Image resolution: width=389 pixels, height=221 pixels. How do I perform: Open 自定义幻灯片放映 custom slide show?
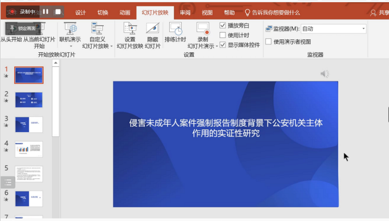pyautogui.click(x=97, y=29)
